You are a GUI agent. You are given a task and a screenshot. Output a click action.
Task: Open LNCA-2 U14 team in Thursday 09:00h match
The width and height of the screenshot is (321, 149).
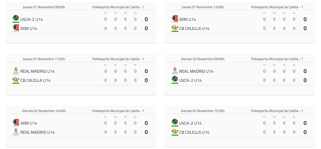click(32, 20)
